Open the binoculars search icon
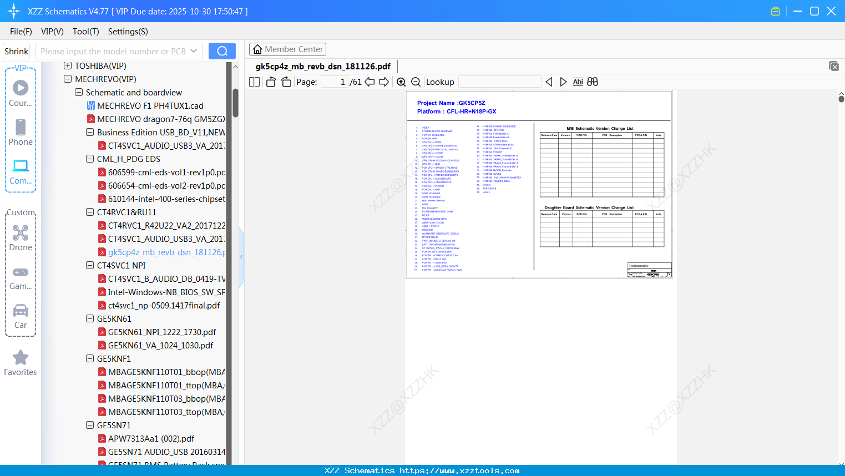 (x=593, y=82)
